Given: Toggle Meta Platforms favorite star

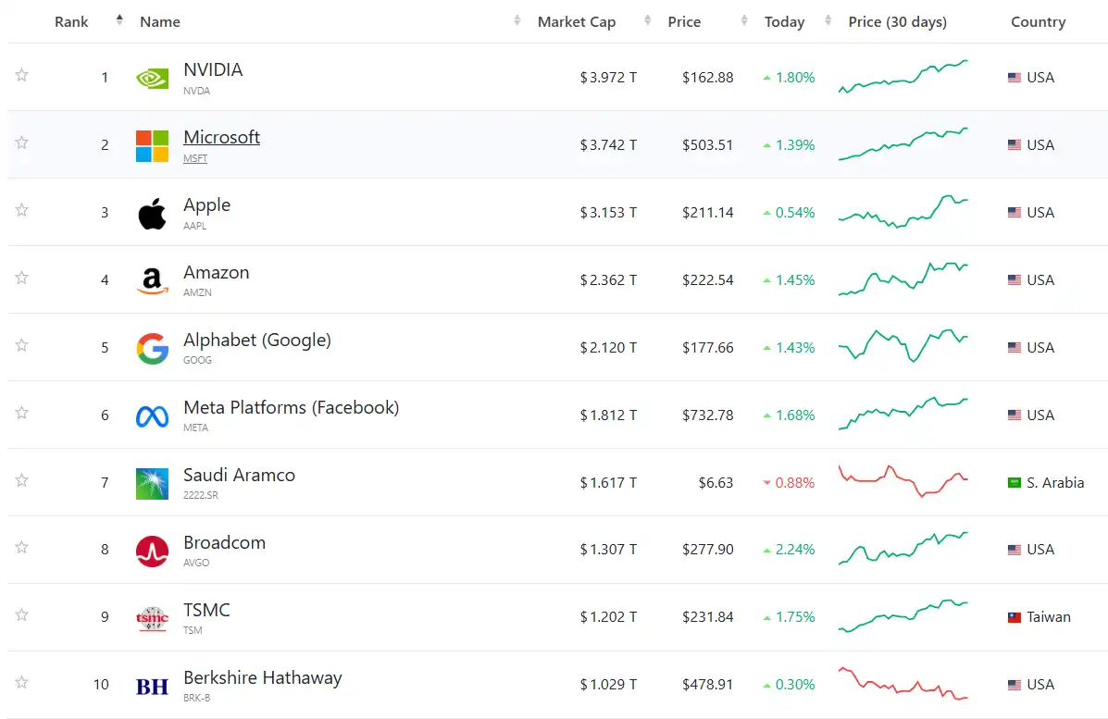Looking at the screenshot, I should (22, 413).
